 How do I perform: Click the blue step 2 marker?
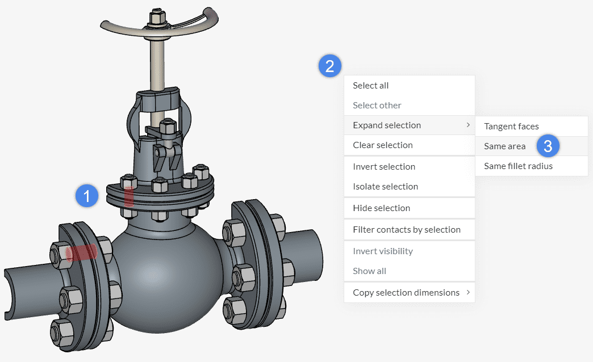[x=329, y=65]
